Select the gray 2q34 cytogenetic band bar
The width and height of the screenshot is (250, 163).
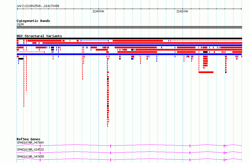[129, 27]
